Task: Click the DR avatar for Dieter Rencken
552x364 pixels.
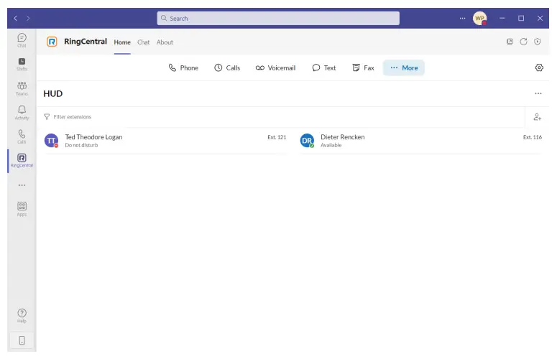Action: (x=307, y=140)
